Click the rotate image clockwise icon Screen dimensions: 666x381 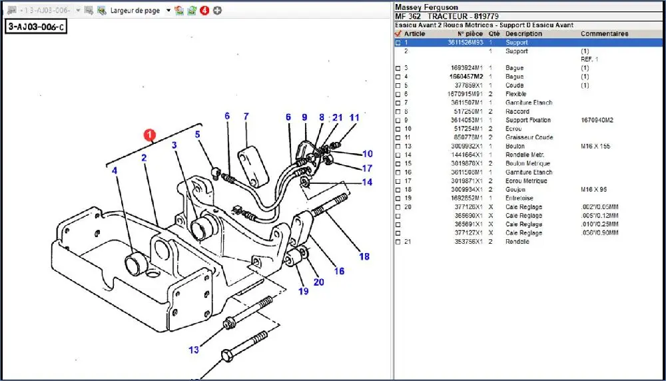point(192,10)
